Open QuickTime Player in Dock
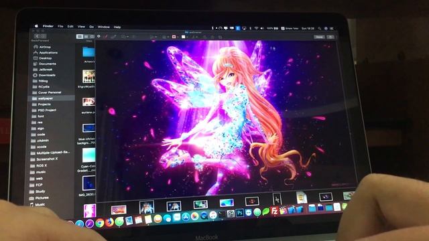 (x=204, y=216)
